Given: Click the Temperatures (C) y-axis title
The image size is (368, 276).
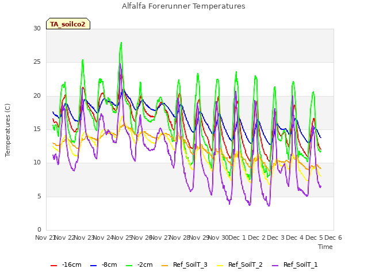Looking at the screenshot, I should pos(7,130).
